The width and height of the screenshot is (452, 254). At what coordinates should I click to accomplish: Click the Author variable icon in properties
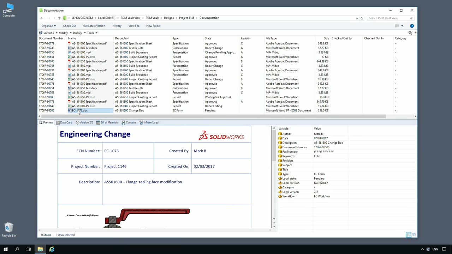[280, 134]
